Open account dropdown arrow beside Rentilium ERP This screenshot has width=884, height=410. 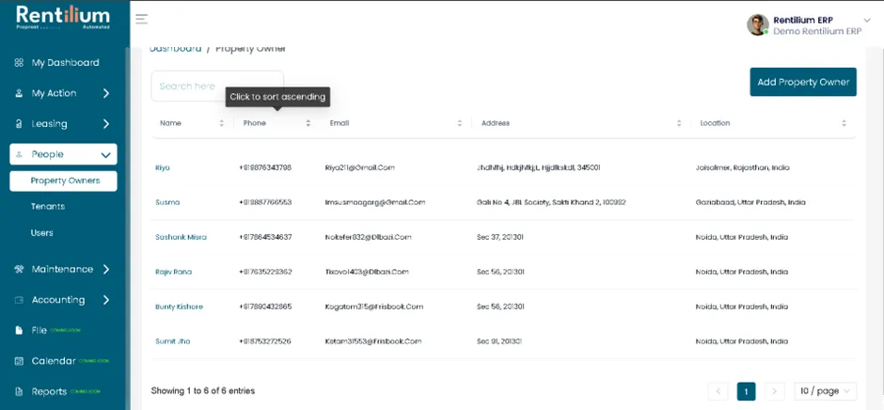click(x=867, y=21)
